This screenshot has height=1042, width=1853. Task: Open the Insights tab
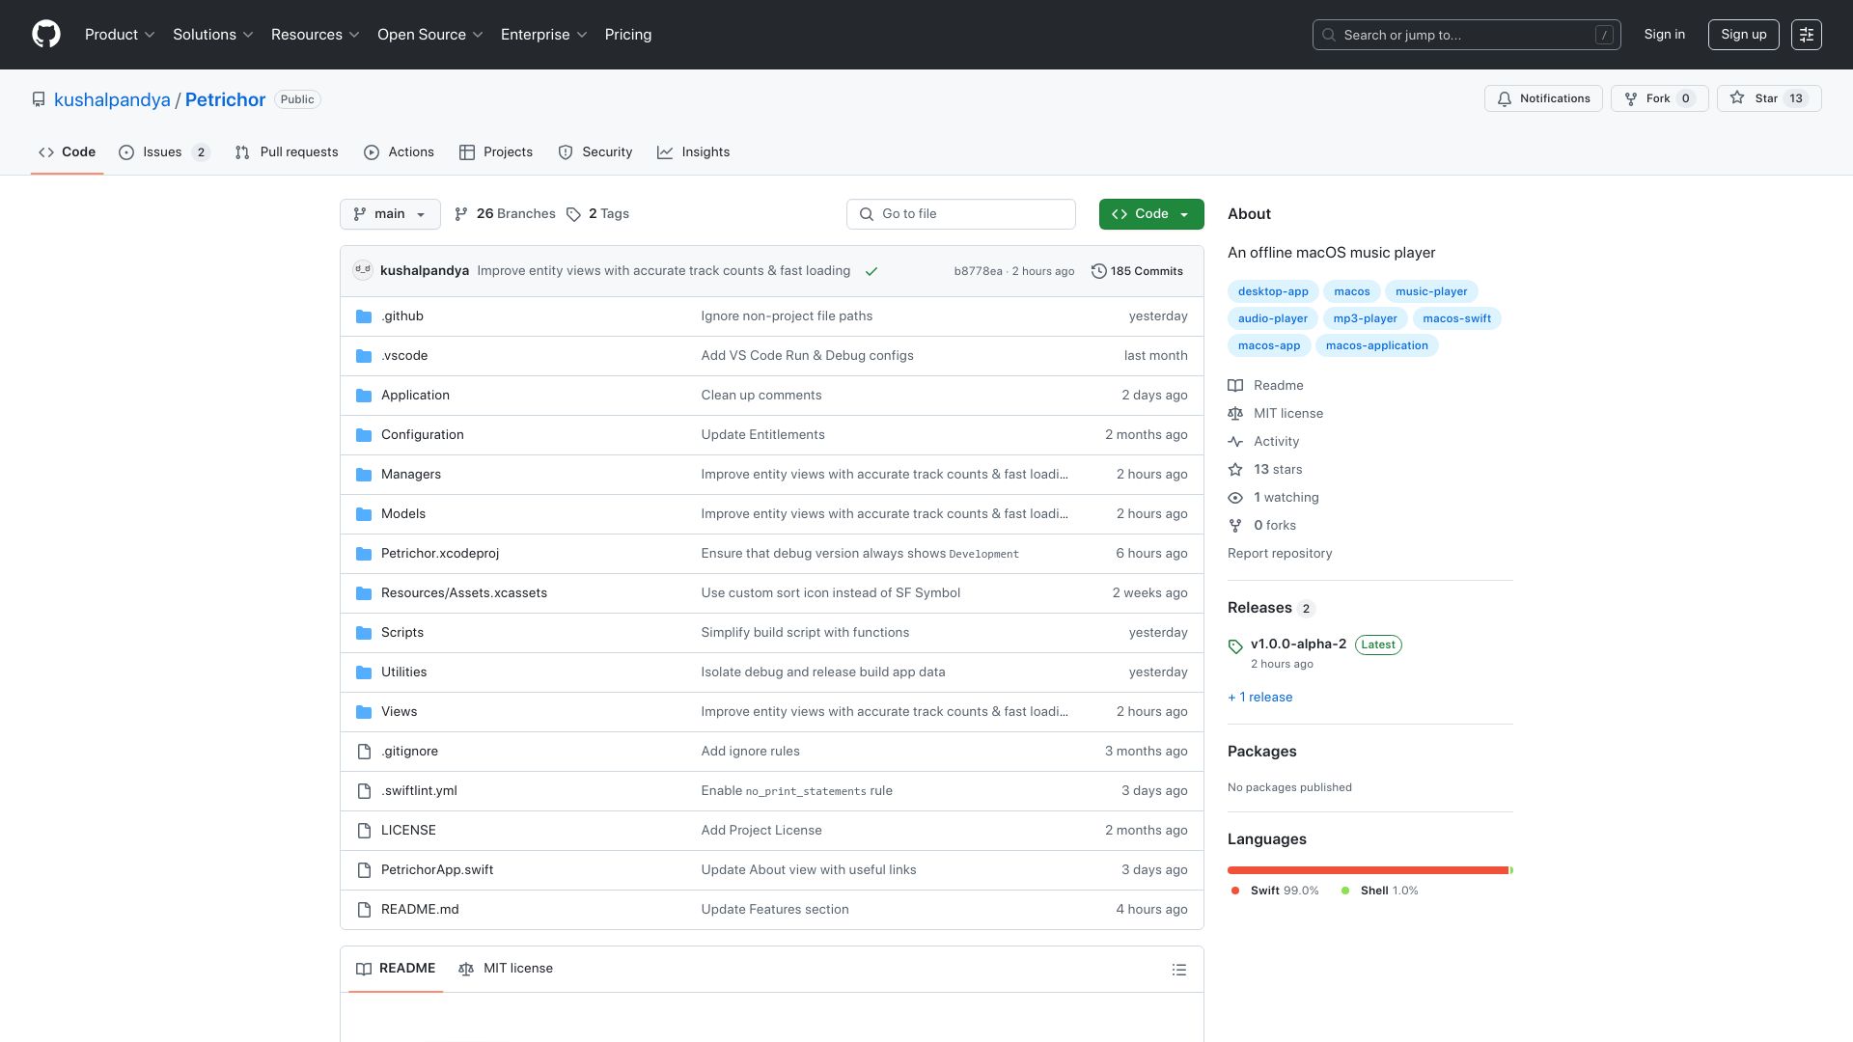693,152
